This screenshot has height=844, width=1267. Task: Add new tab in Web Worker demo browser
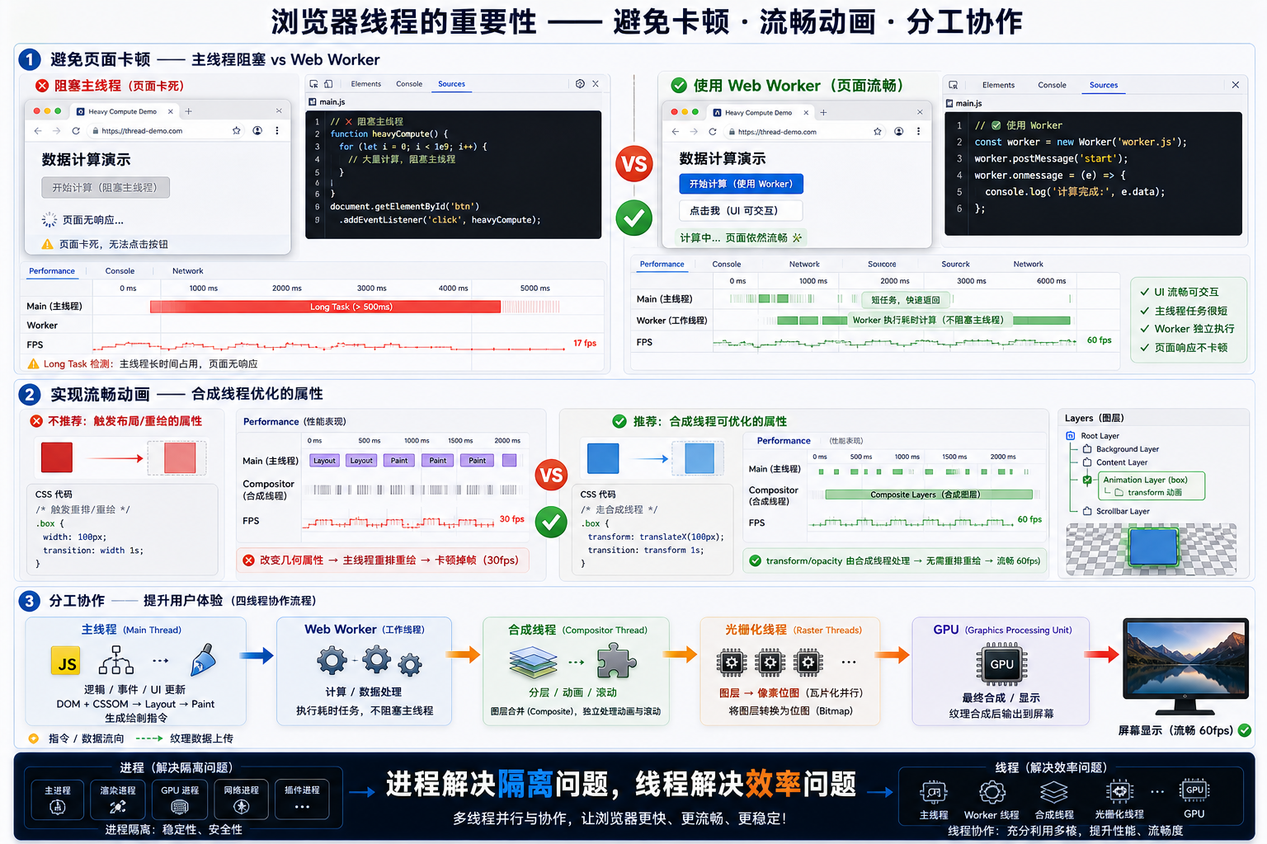823,113
